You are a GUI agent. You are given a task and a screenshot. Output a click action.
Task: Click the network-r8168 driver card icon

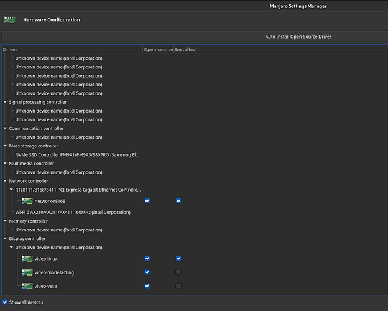(27, 201)
